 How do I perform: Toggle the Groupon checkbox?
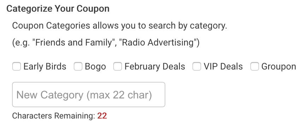pyautogui.click(x=255, y=67)
